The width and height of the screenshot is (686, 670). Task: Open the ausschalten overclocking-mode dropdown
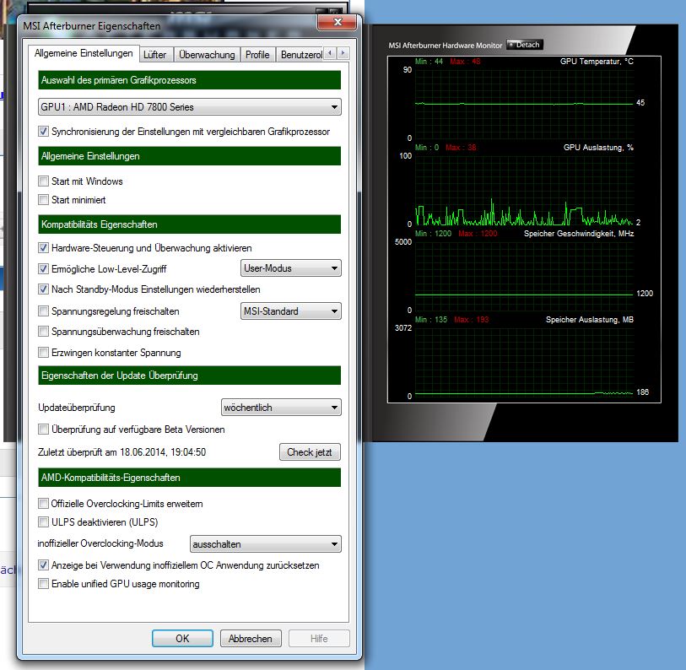[x=265, y=544]
